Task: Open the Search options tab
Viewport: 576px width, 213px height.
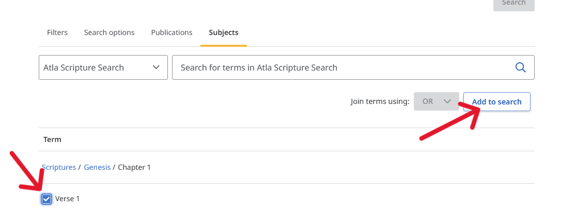Action: (109, 32)
